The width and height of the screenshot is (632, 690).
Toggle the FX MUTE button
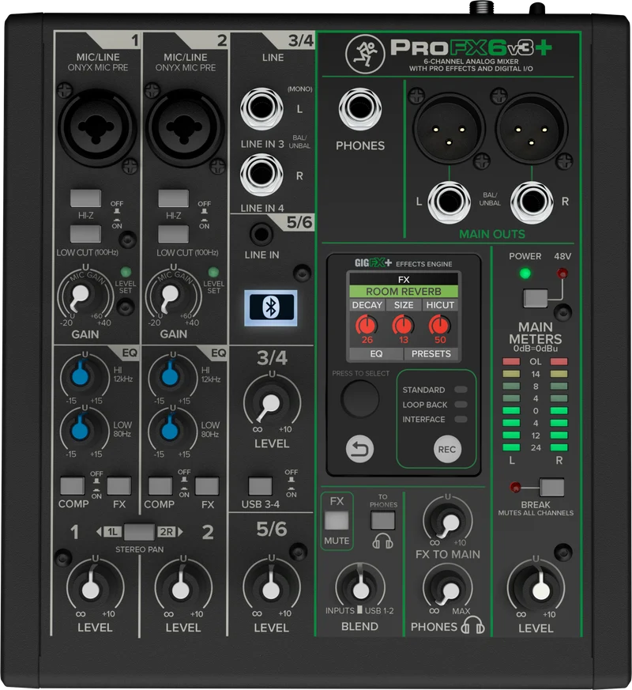point(337,521)
